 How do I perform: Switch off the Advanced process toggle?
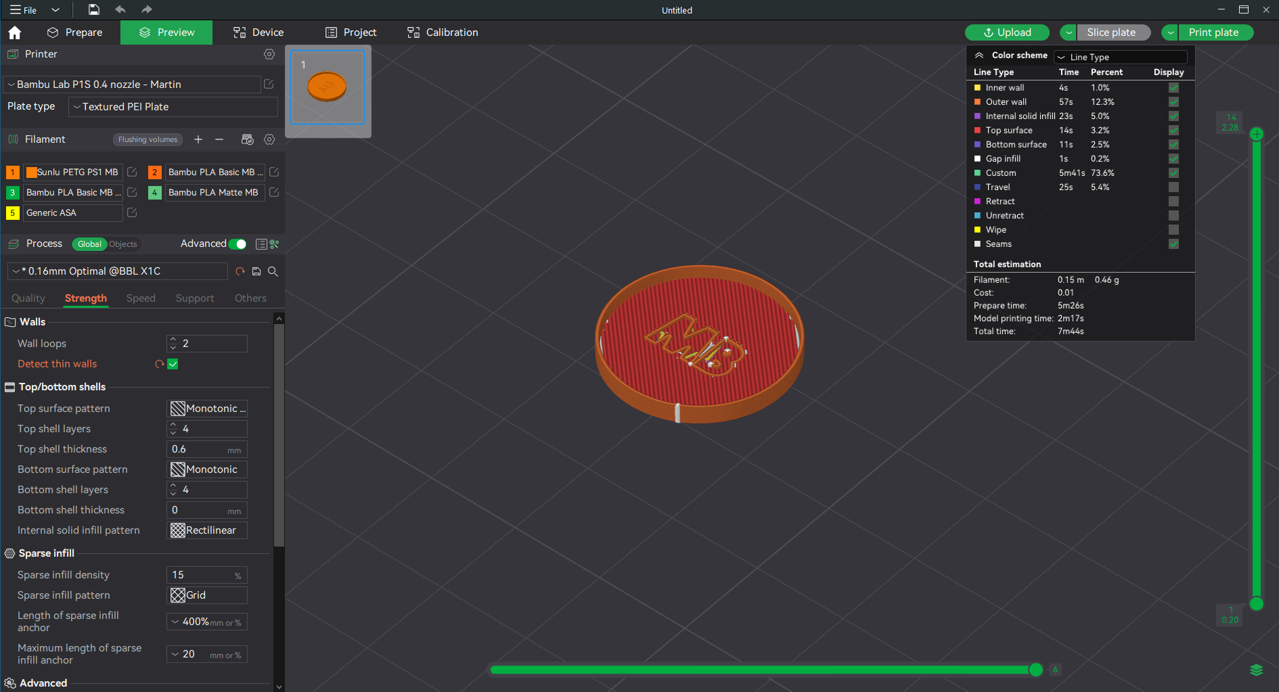237,244
